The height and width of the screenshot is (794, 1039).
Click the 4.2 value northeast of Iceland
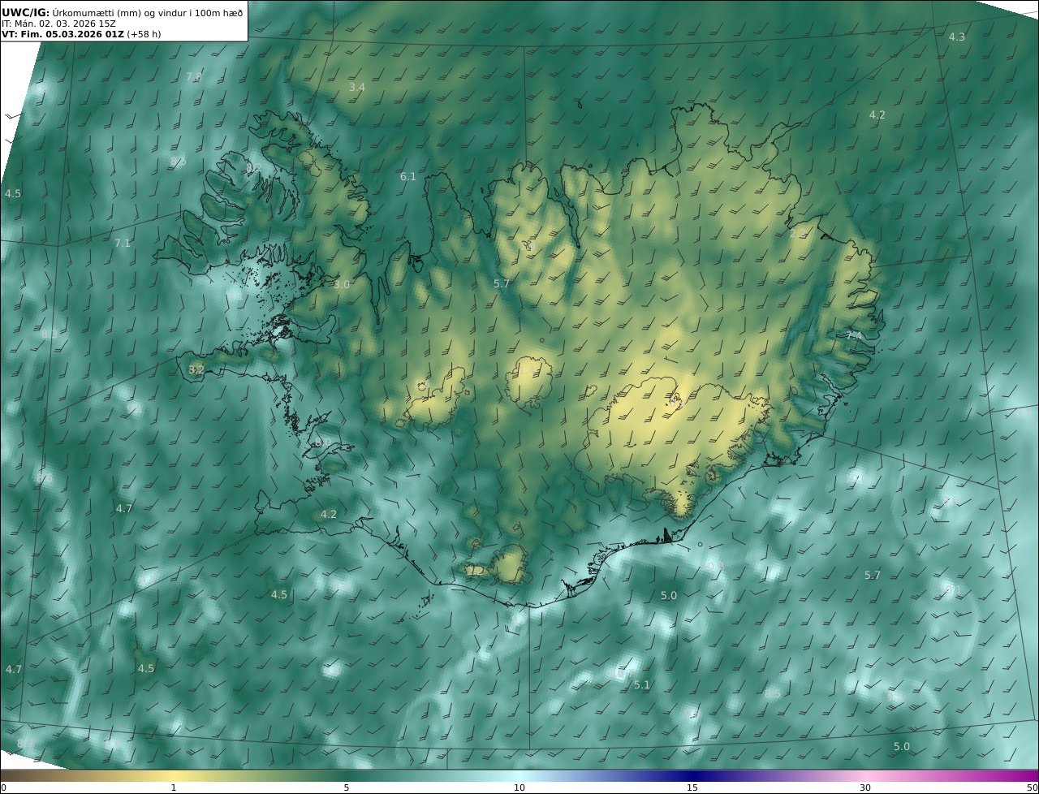[x=877, y=114]
